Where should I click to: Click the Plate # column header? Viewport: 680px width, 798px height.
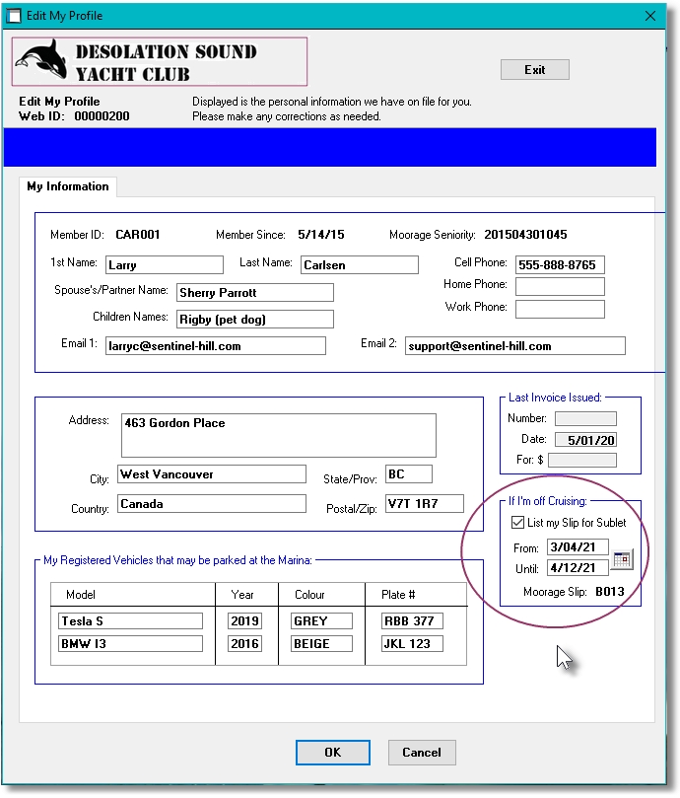(x=398, y=595)
